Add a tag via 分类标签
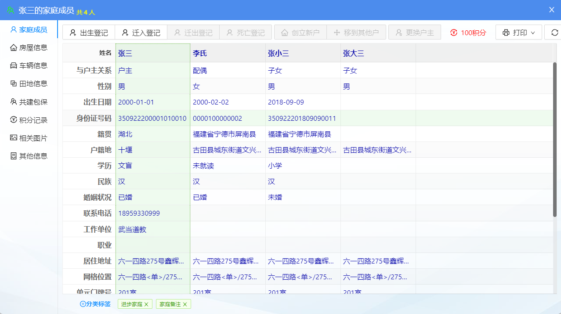 95,304
